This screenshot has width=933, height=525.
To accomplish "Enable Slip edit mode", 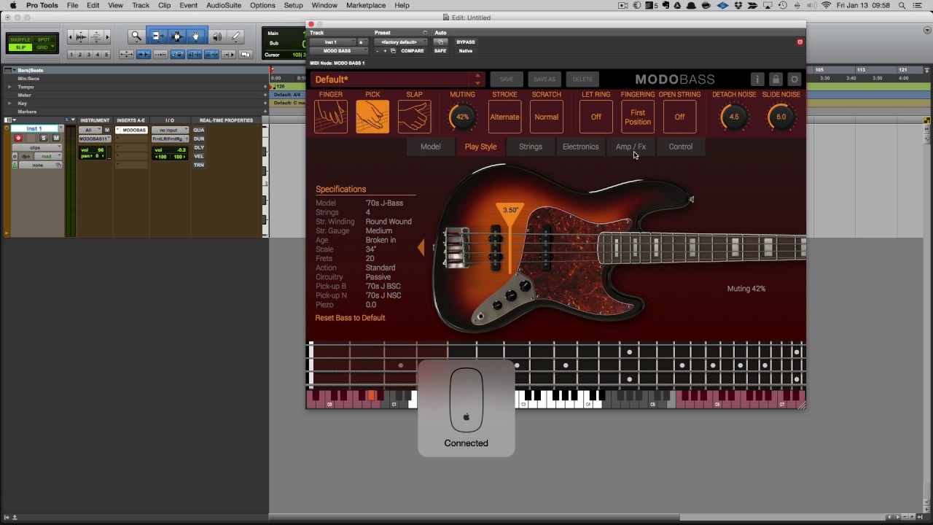I will 20,47.
